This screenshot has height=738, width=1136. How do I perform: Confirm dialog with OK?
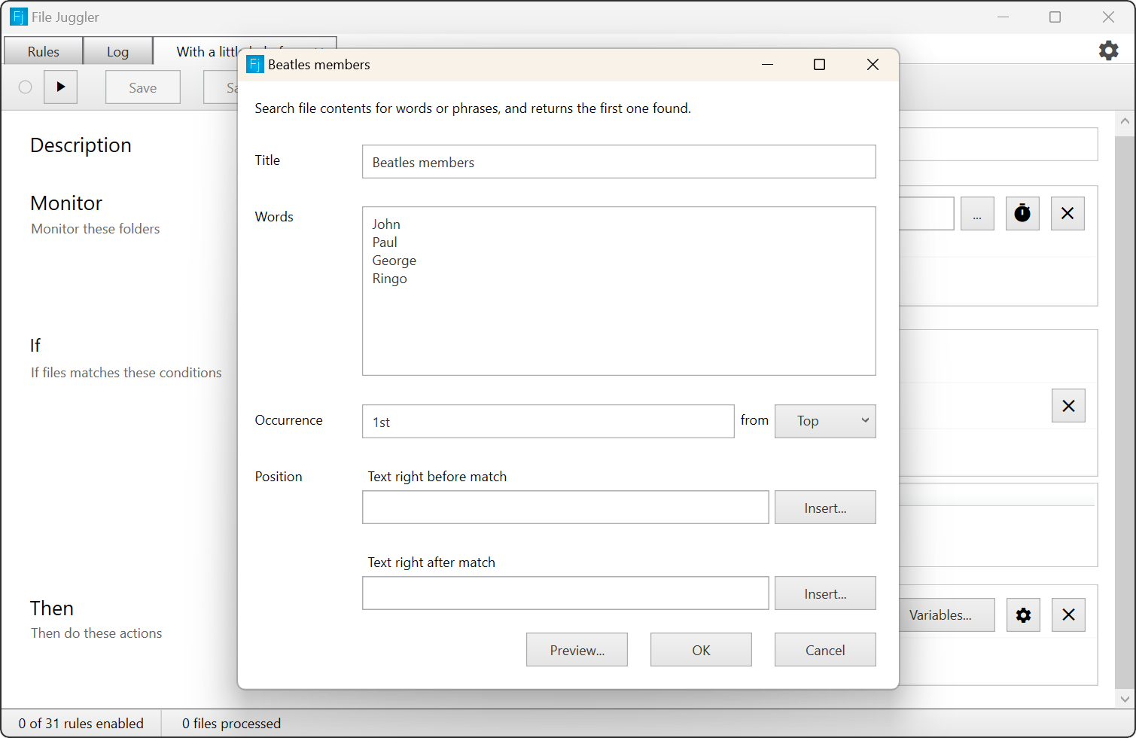click(701, 650)
